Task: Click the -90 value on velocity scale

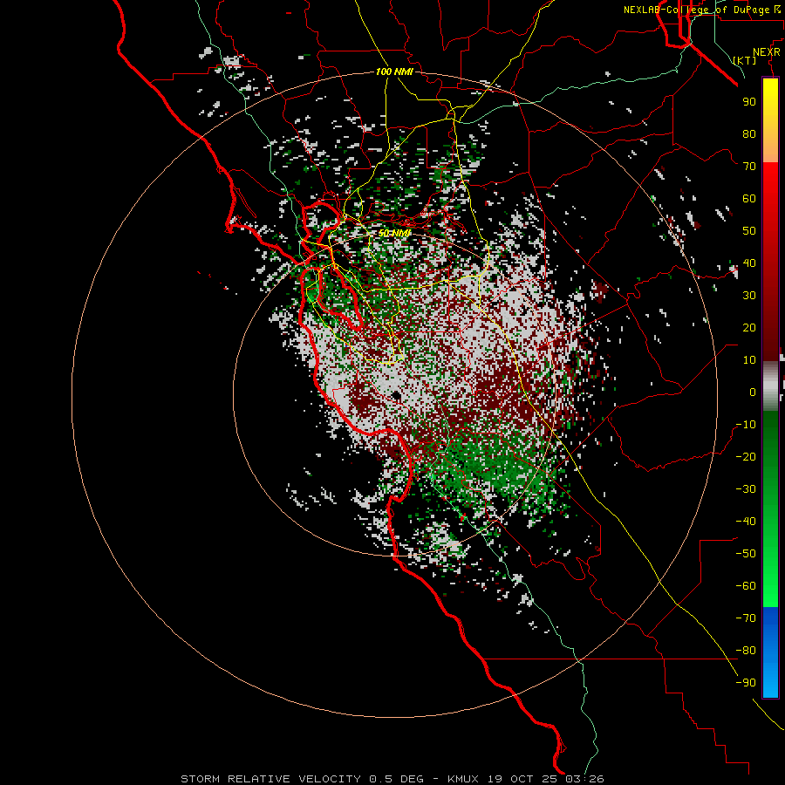Action: [x=746, y=683]
